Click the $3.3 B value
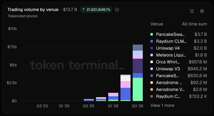The height and width of the screenshot is (116, 214). click(x=200, y=41)
